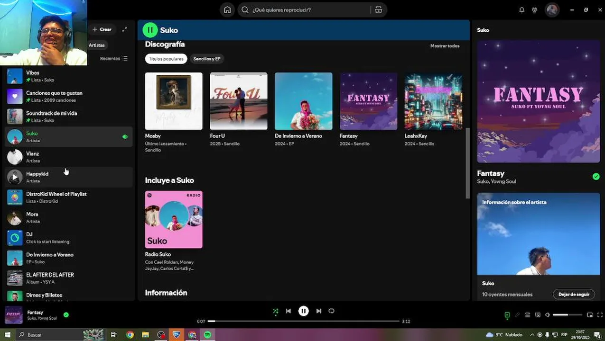Click the Suko title in the right panel header
Viewport: 605px width, 341px height.
click(x=483, y=30)
